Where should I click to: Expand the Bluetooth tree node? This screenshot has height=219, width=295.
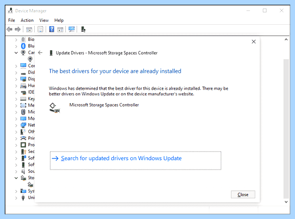(16, 46)
